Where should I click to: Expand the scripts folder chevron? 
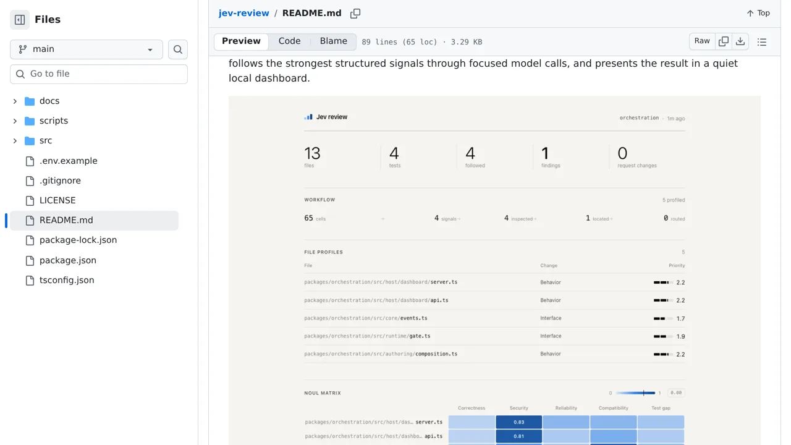tap(15, 121)
